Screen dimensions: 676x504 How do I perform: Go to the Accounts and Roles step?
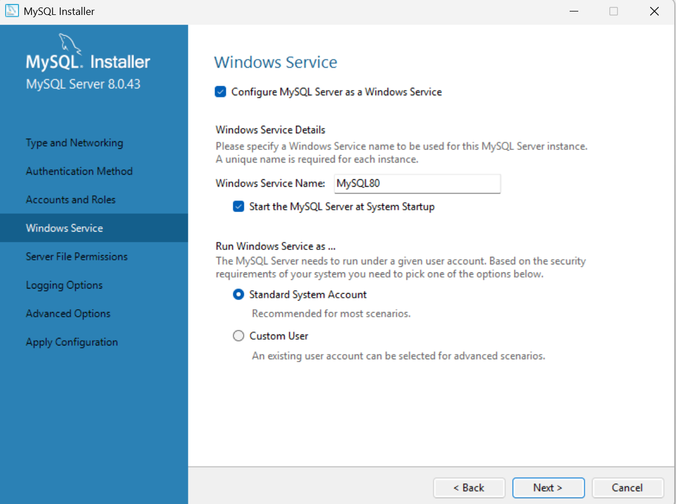pyautogui.click(x=70, y=199)
